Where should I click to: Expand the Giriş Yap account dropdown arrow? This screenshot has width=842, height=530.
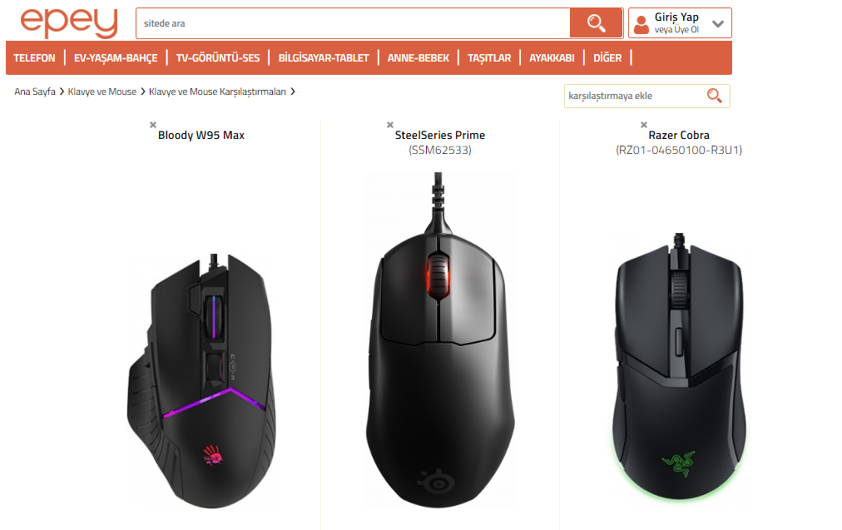point(718,23)
